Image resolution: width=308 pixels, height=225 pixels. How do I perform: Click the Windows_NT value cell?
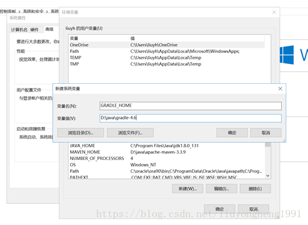(143, 165)
